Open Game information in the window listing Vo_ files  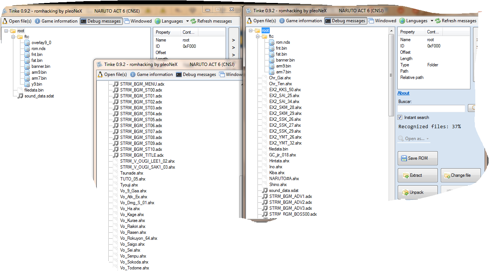151,74
